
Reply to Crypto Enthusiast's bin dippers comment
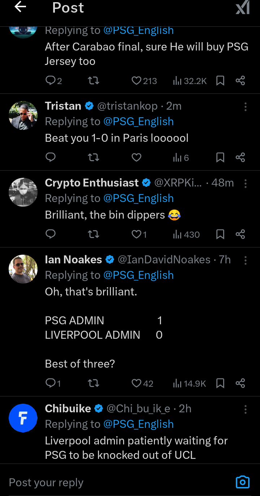(51, 234)
